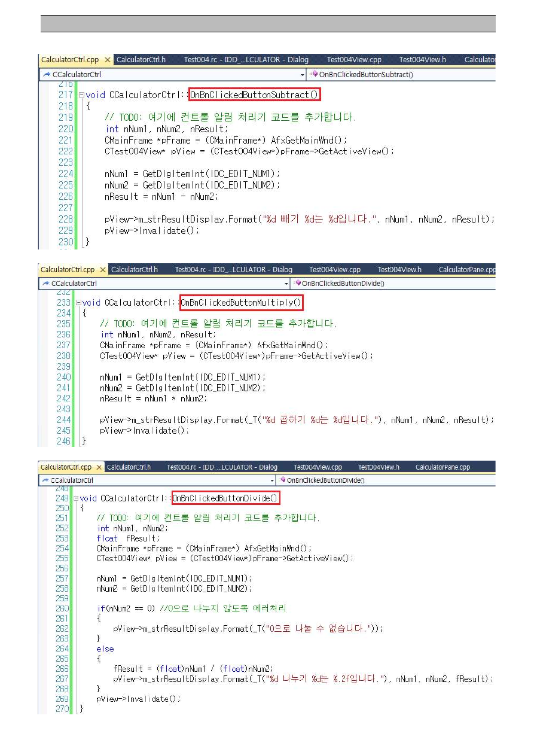Click the TODO comment on line 219
This screenshot has height=755, width=534.
230,117
